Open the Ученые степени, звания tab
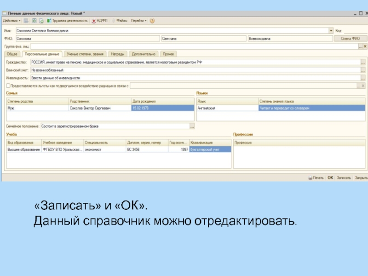This screenshot has height=276, width=368. pos(85,54)
